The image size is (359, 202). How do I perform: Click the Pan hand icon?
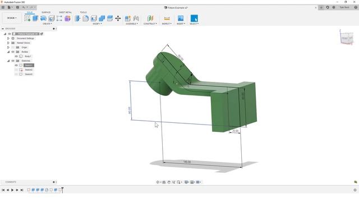(x=169, y=182)
